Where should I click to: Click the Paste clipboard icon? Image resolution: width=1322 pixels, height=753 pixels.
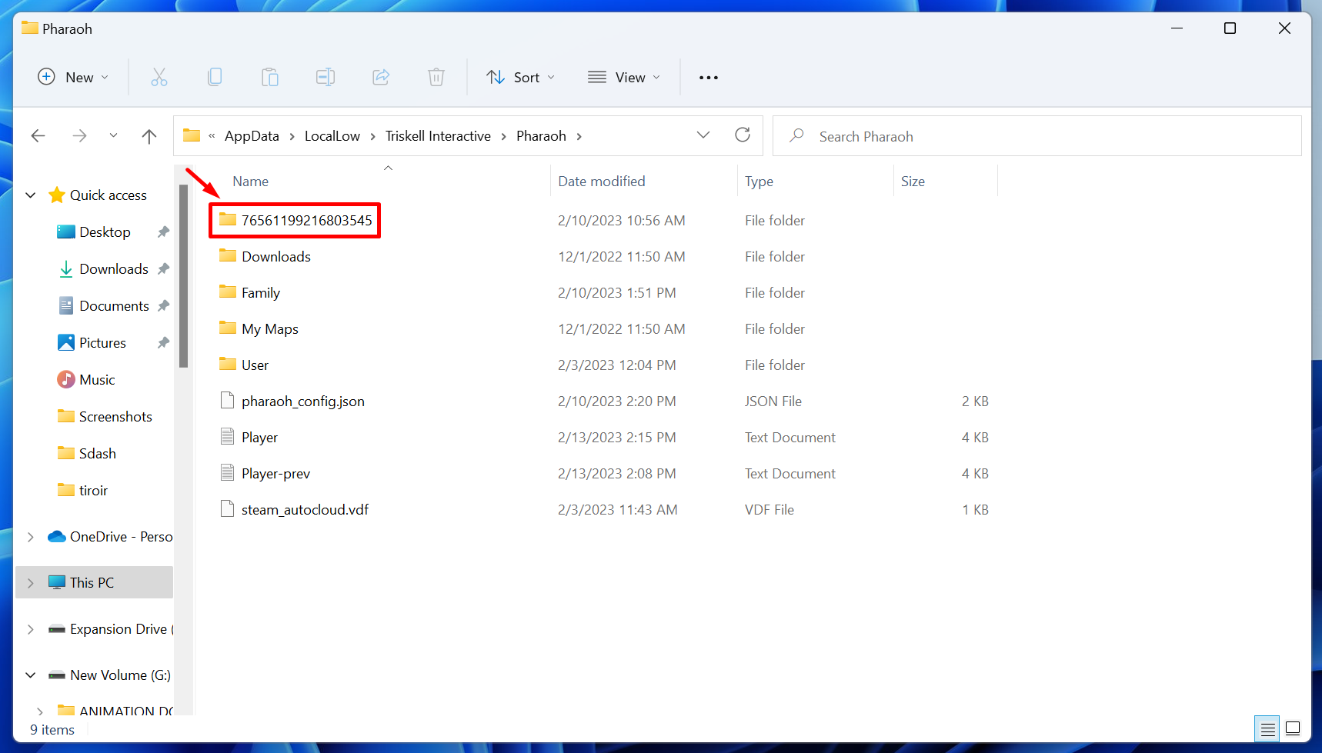(270, 77)
